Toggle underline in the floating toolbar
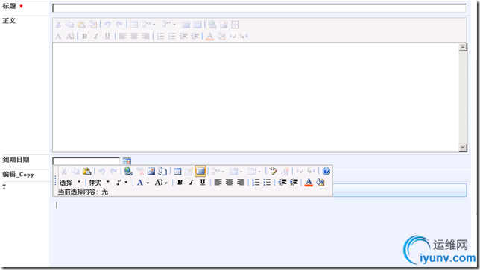Viewport: 480px width, 270px height. (203, 182)
